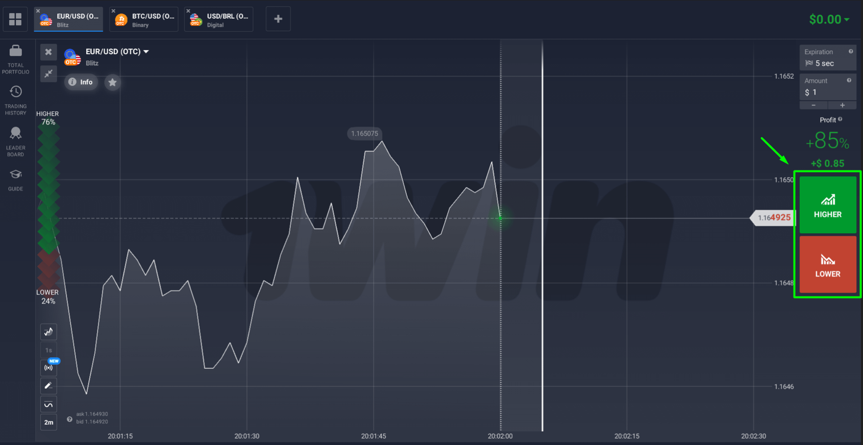Open the indicators wave icon
Viewport: 863px width, 445px height.
tap(48, 405)
